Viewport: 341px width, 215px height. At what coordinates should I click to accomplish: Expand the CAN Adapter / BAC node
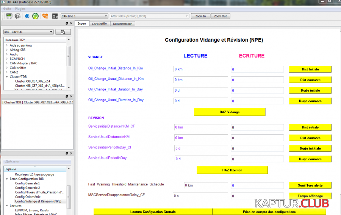click(x=7, y=63)
